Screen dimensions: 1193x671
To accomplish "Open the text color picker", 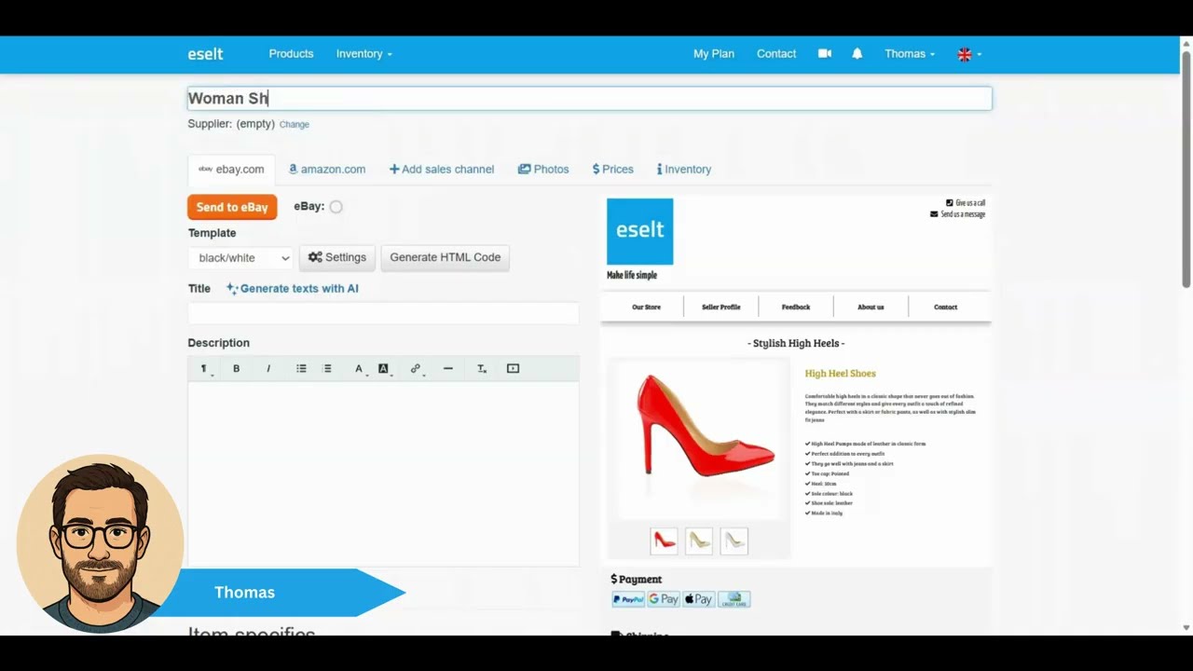I will [x=359, y=369].
